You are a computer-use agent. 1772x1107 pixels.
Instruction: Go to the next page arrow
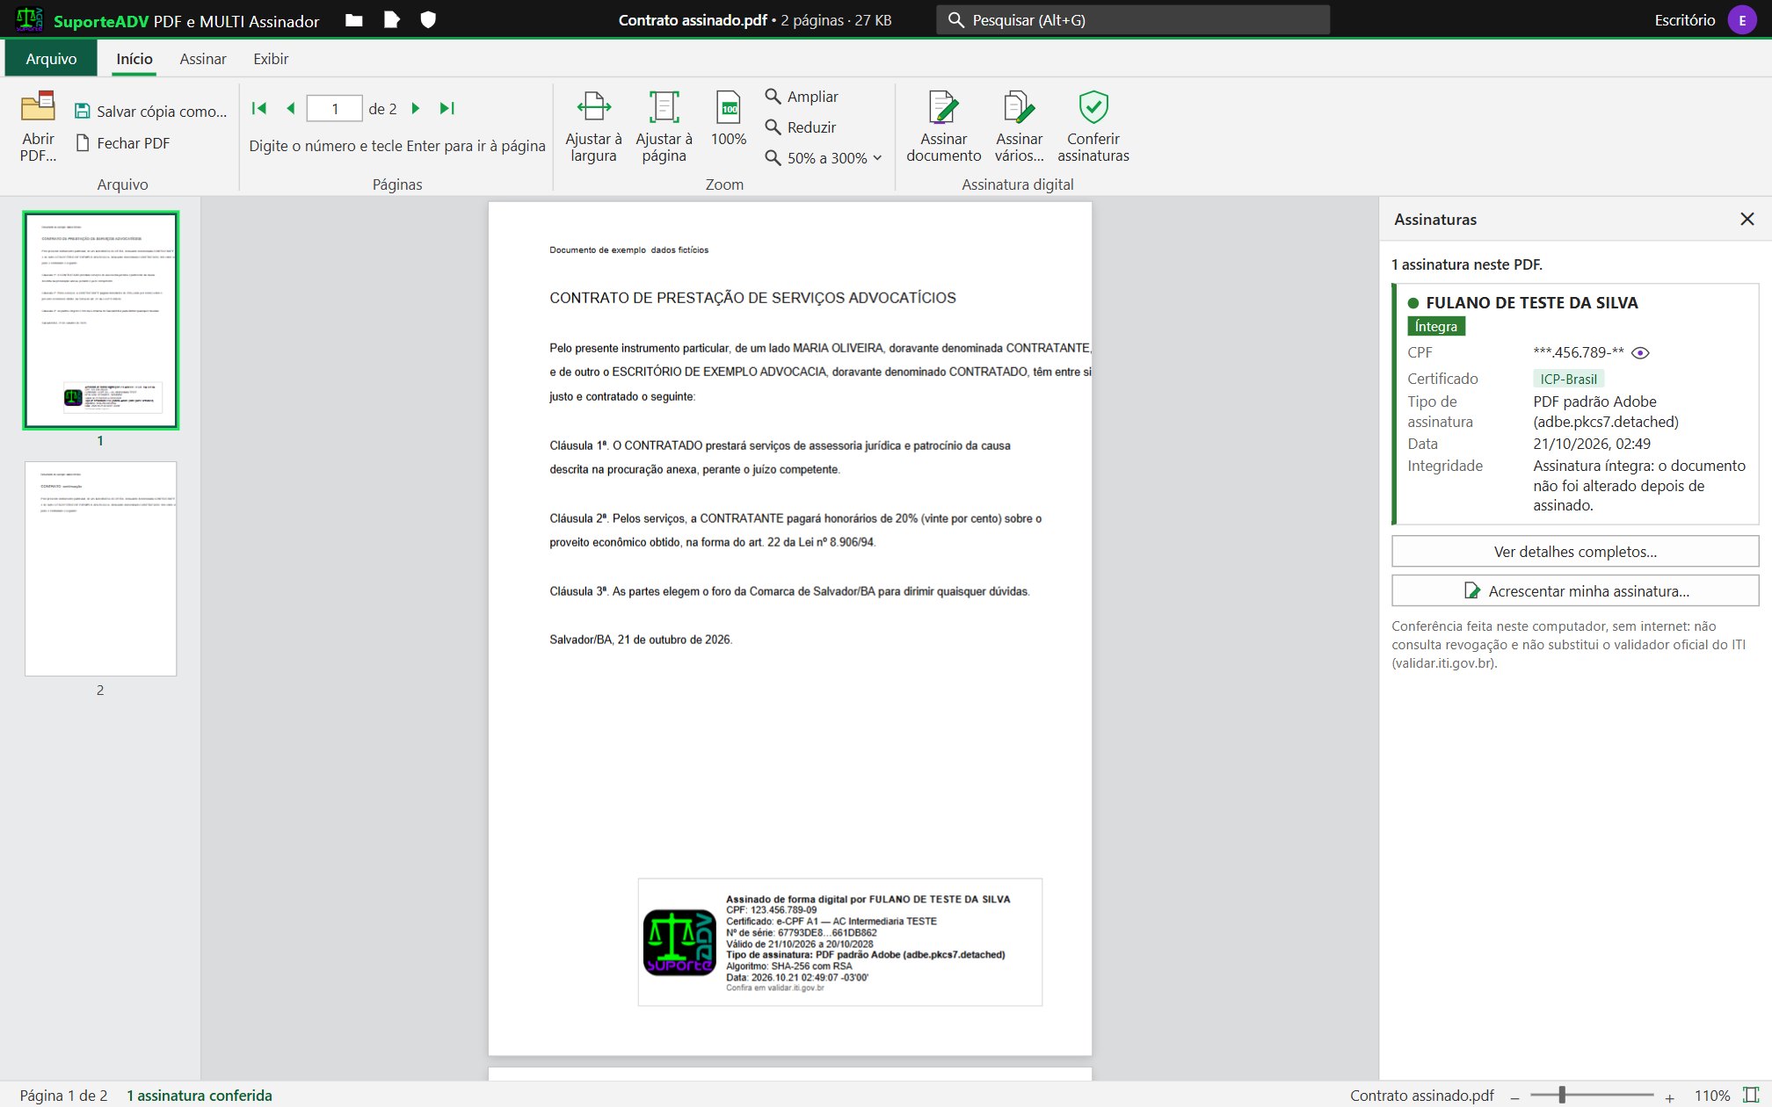416,108
